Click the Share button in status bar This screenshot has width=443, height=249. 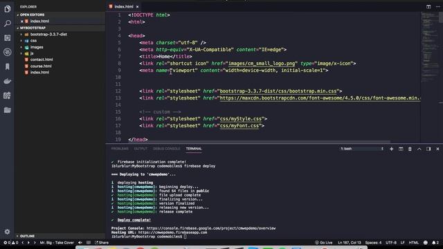(102, 243)
